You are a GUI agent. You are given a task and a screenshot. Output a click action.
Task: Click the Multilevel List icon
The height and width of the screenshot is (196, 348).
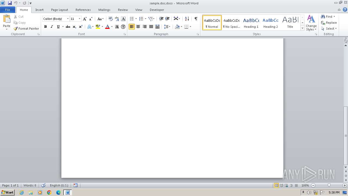150,19
